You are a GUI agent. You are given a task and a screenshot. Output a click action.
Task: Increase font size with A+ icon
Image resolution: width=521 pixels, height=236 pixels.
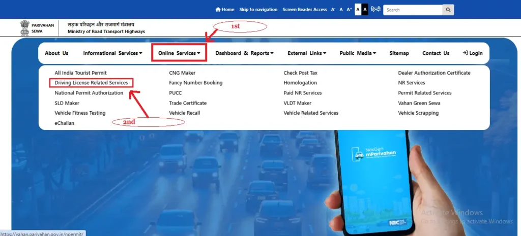(x=349, y=10)
